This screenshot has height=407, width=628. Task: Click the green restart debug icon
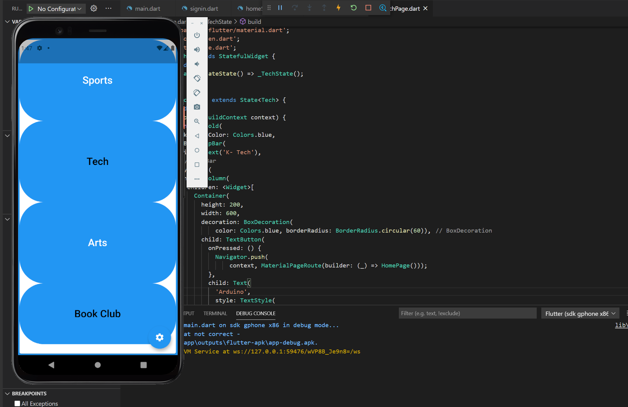[x=354, y=8]
